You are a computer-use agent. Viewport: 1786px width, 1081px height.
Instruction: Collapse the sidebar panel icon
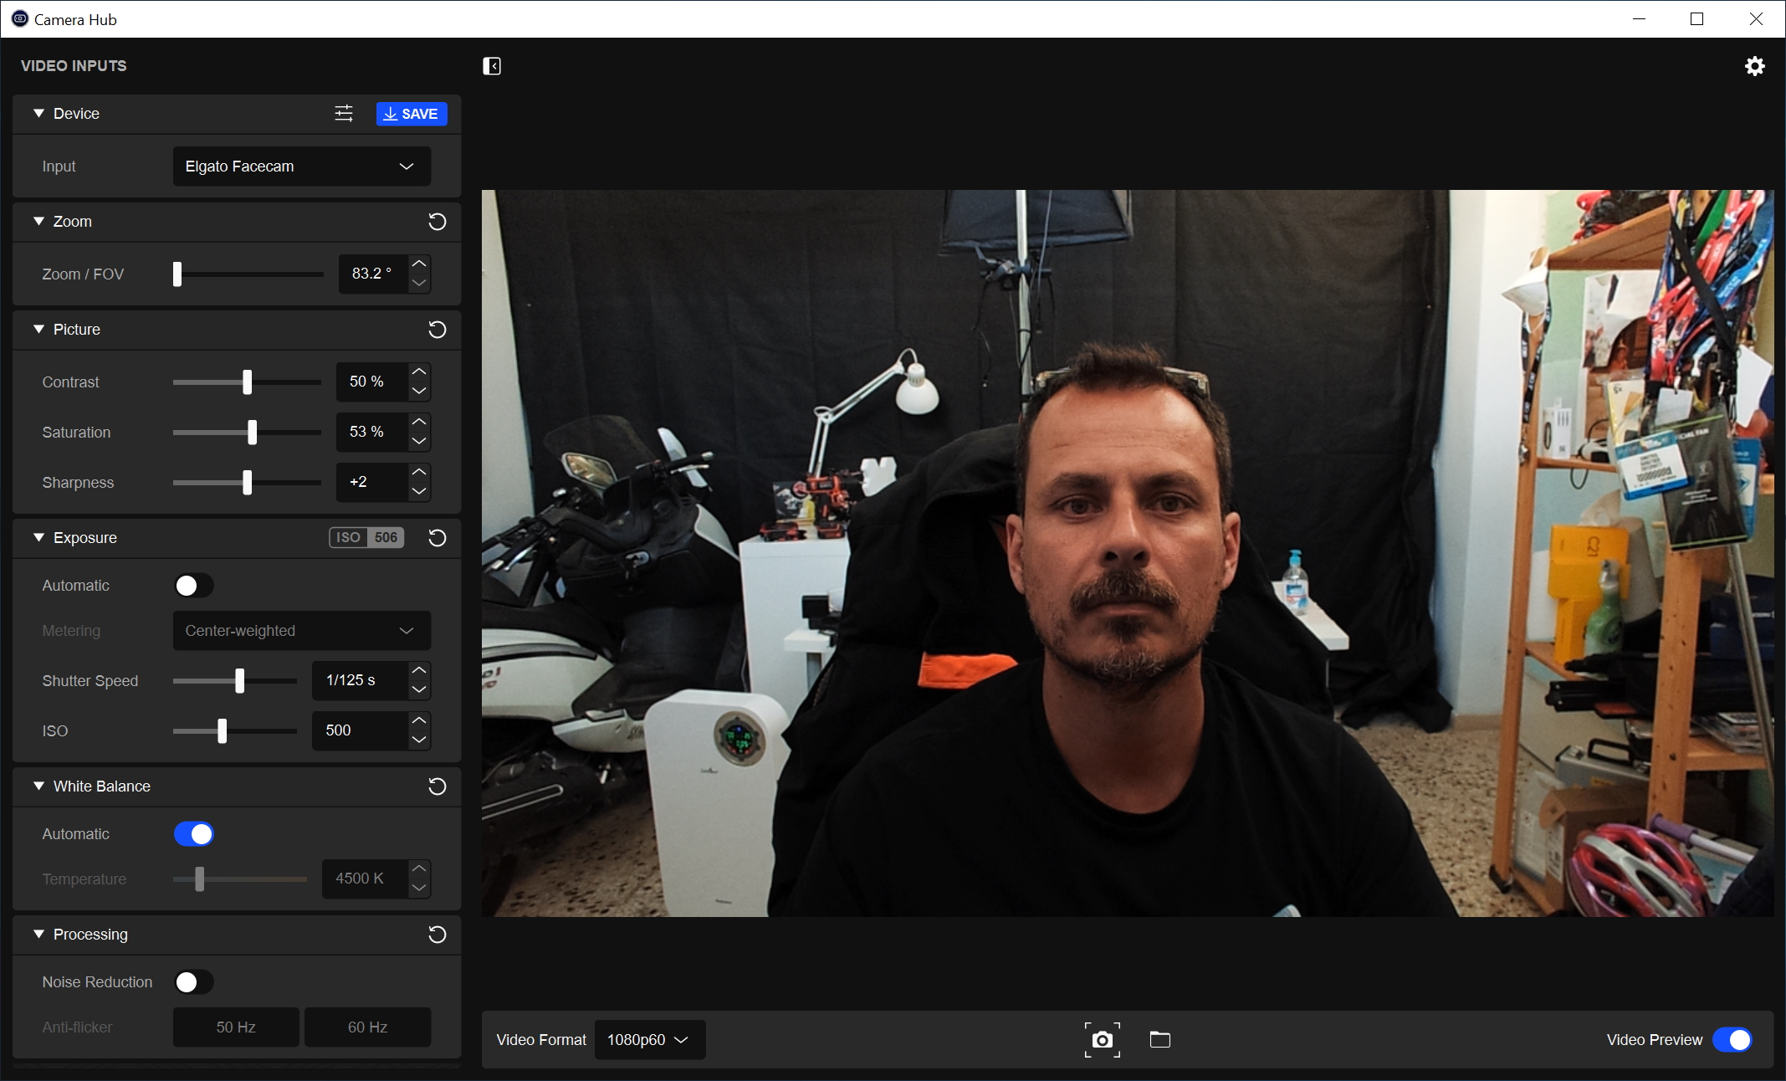click(492, 66)
